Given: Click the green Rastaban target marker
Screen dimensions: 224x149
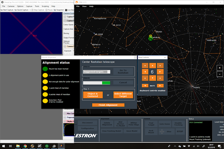Looking at the screenshot, I should [150, 39].
